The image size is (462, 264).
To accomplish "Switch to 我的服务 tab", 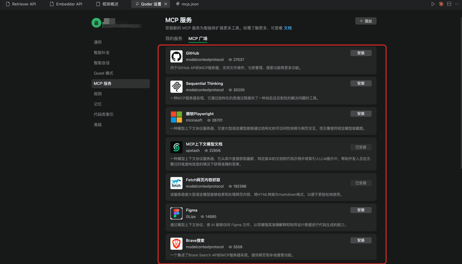I will point(174,38).
